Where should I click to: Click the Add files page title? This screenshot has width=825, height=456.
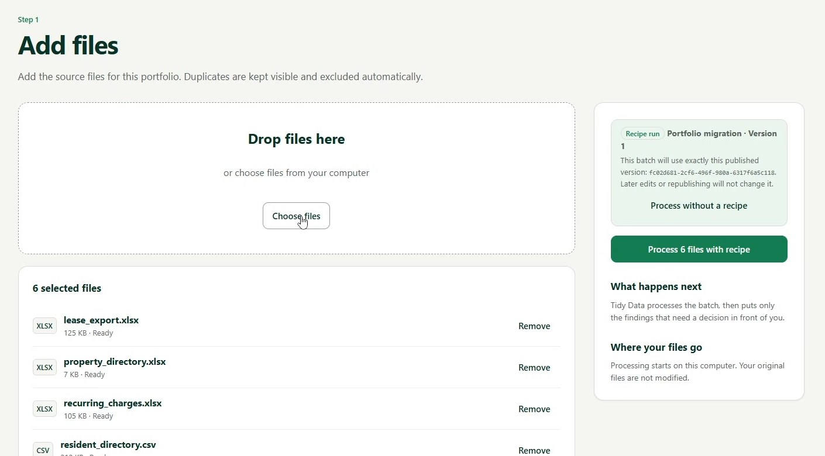68,46
